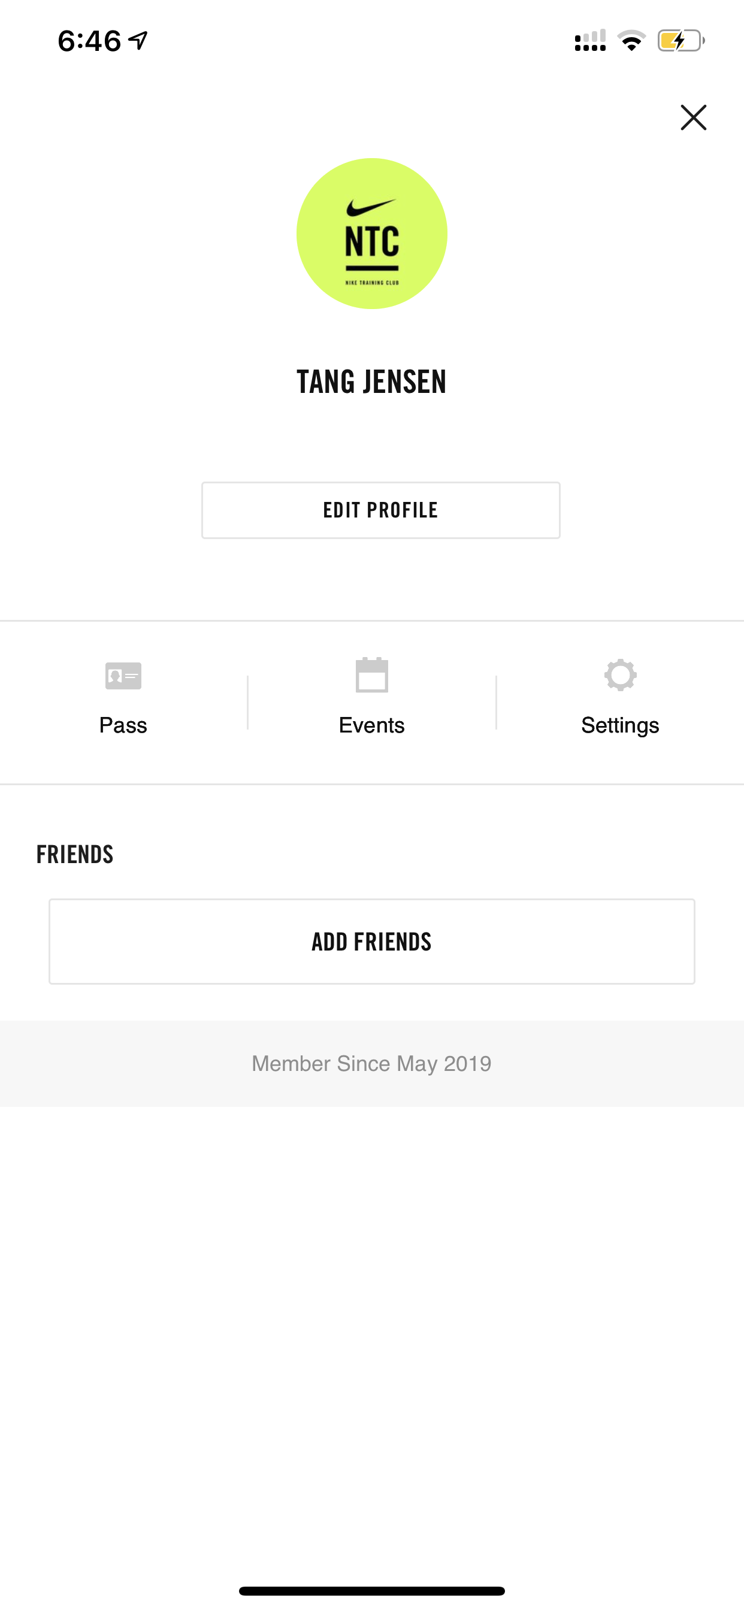Screen dimensions: 744x1610
Task: Tap the Friends section heading
Action: pos(75,854)
